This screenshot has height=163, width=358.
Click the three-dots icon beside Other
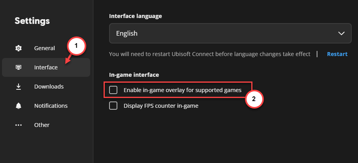[x=19, y=125]
